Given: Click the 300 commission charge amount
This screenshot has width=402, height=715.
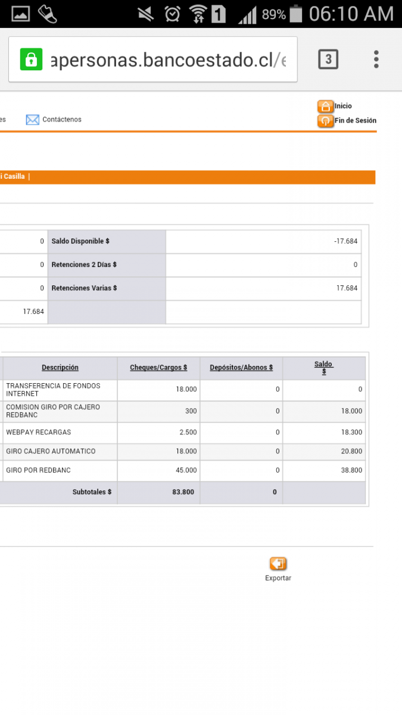Looking at the screenshot, I should pos(191,411).
